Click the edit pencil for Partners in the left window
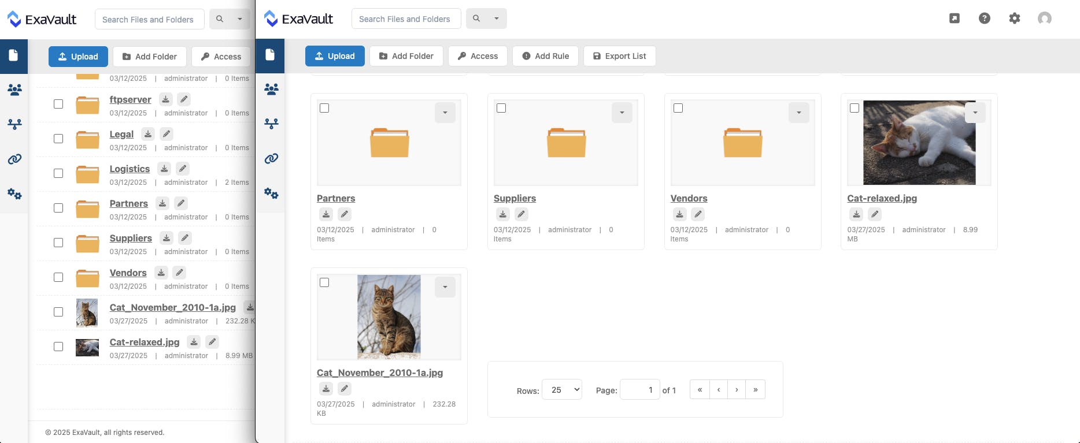Viewport: 1080px width, 443px height. [x=181, y=203]
